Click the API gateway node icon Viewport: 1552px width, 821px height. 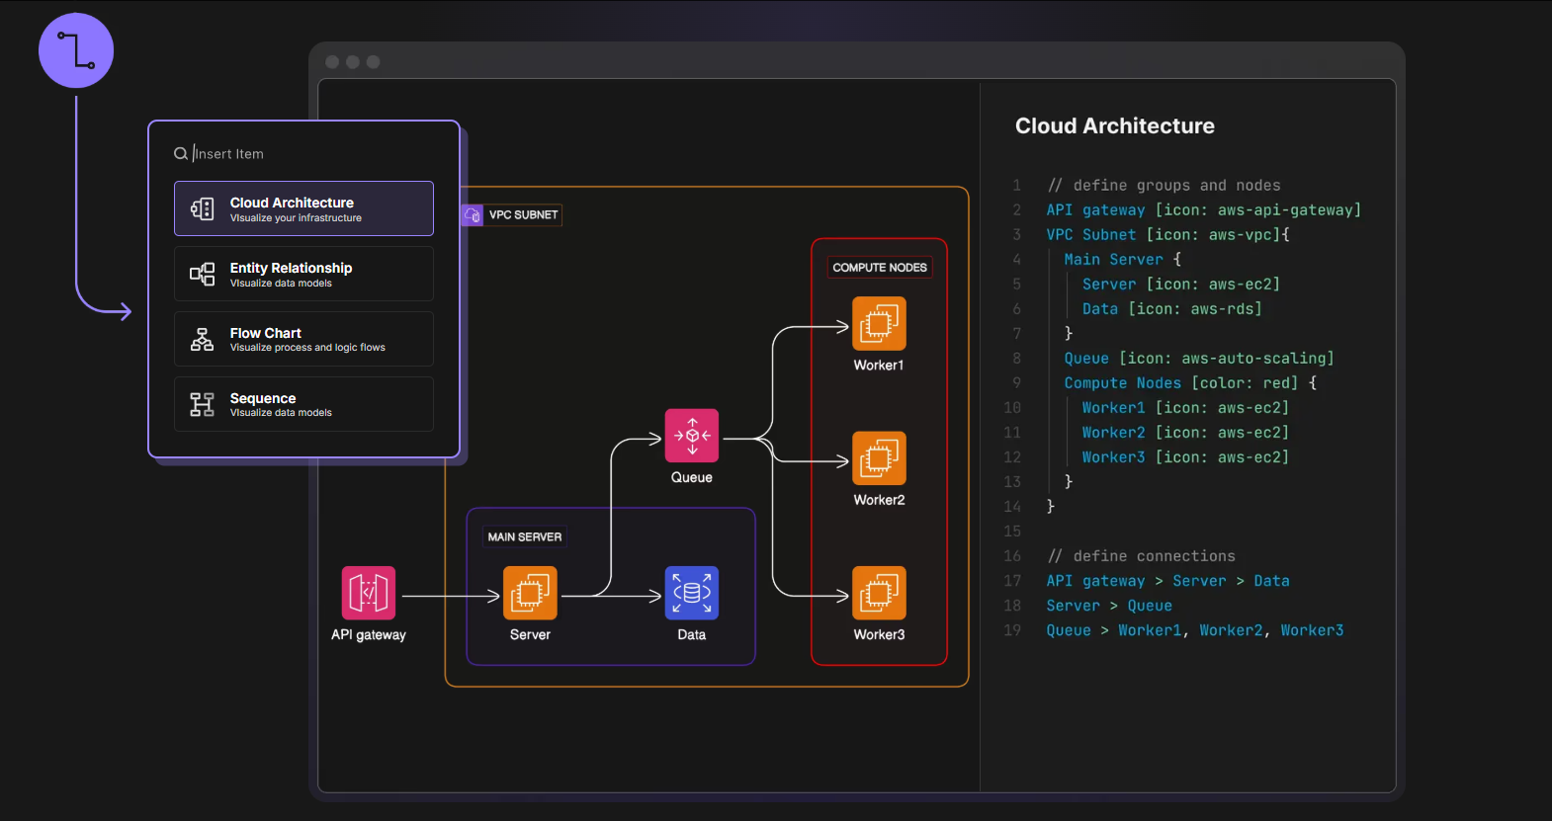point(369,593)
